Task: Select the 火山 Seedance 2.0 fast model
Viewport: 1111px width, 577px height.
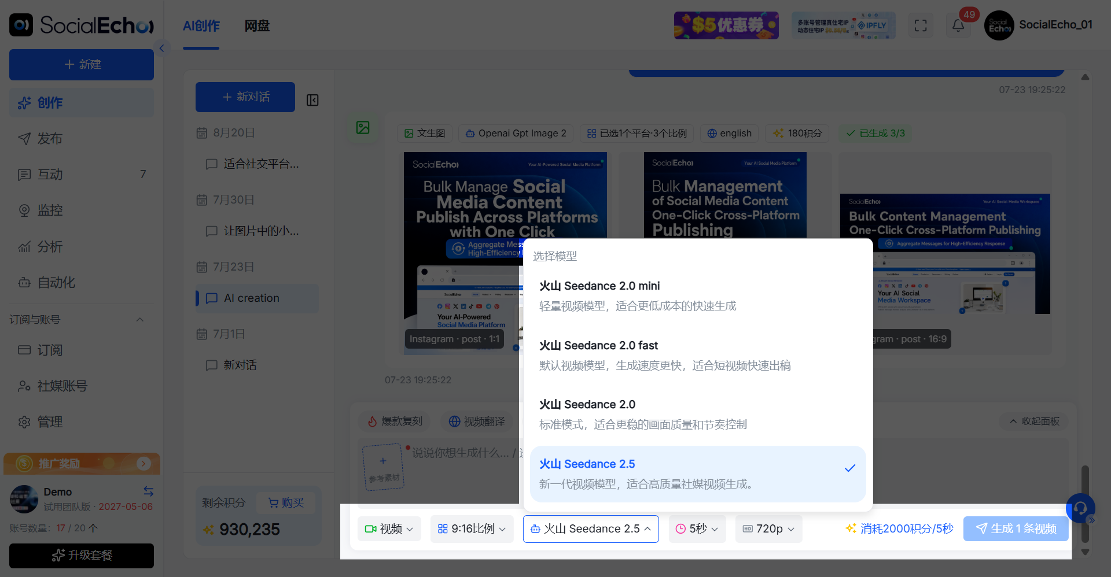Action: coord(698,355)
